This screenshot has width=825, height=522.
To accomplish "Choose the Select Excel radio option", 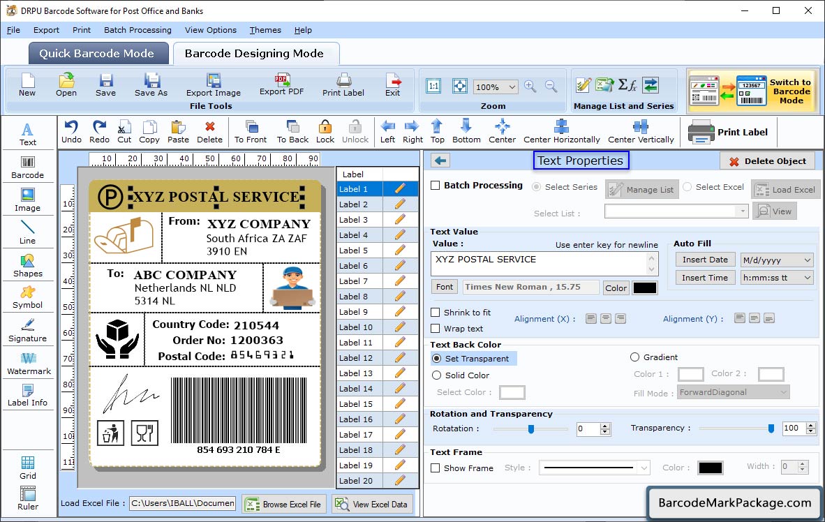I will [687, 187].
